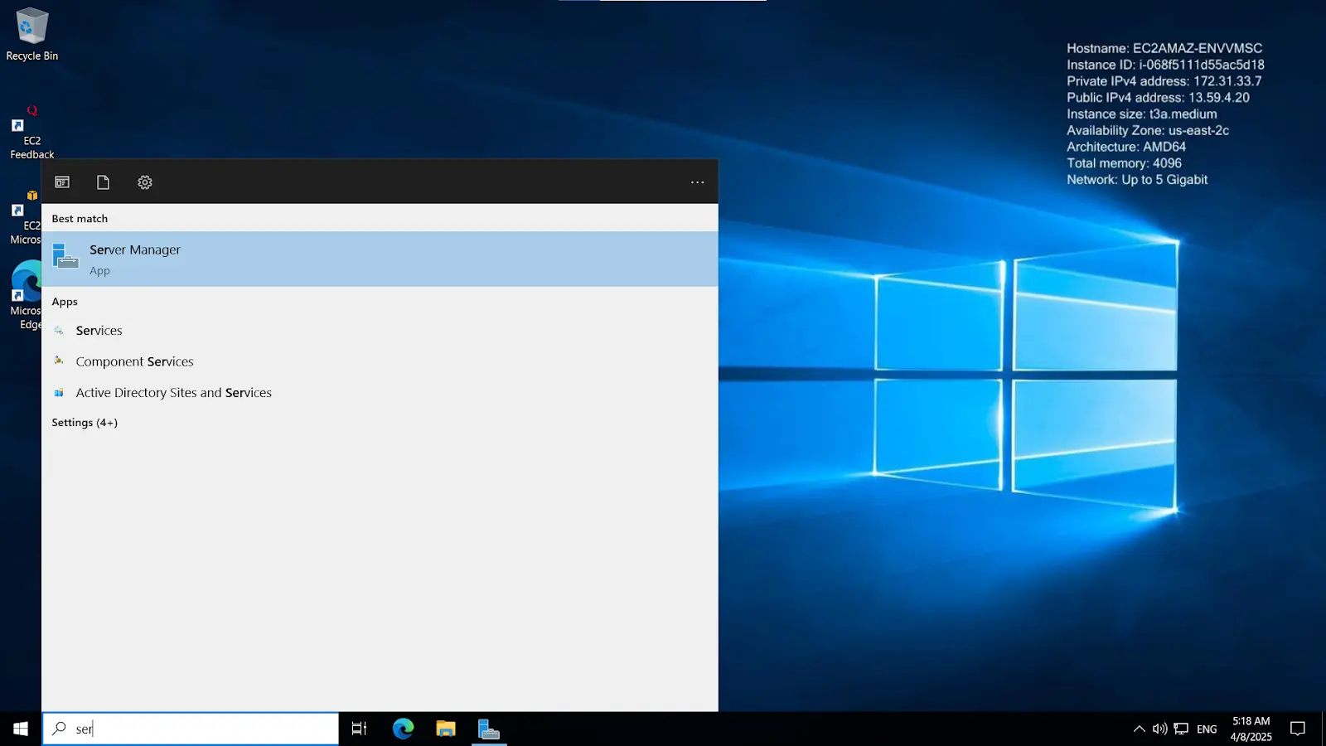
Task: Open the search panel options menu
Action: click(x=697, y=182)
